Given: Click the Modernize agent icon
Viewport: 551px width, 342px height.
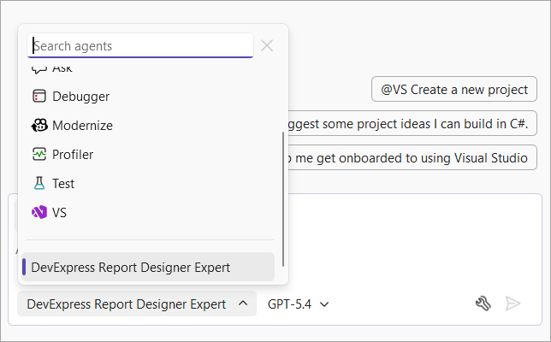Looking at the screenshot, I should click(39, 126).
